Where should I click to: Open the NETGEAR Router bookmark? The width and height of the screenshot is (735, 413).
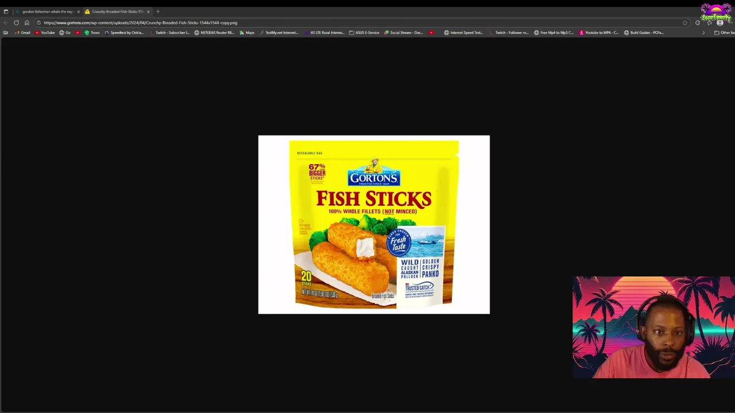tap(214, 33)
